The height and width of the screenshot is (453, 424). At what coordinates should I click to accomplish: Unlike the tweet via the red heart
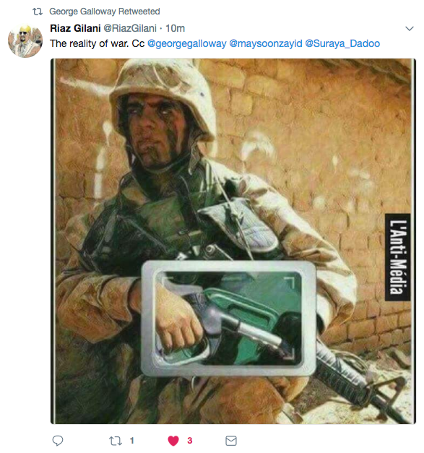(173, 441)
